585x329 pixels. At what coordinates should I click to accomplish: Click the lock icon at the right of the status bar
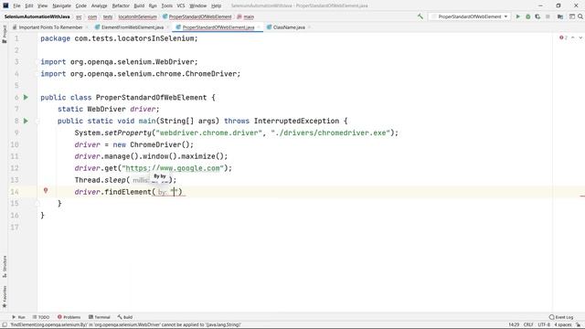(x=579, y=324)
